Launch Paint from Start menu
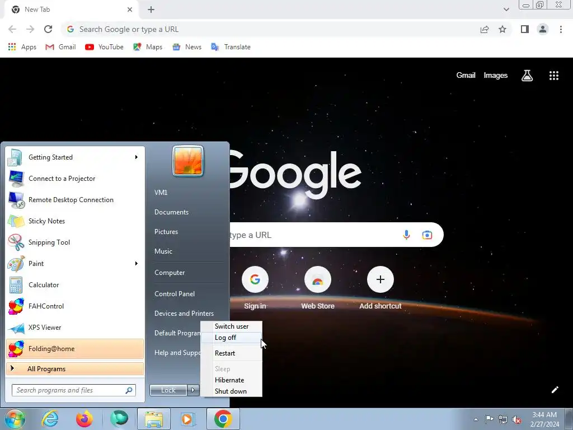Screen dimensions: 573x430 (x=75, y=263)
